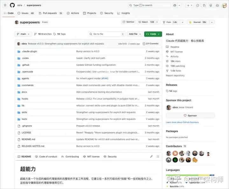Open the #144 pull request link
229x189 pixels.
click(x=105, y=78)
